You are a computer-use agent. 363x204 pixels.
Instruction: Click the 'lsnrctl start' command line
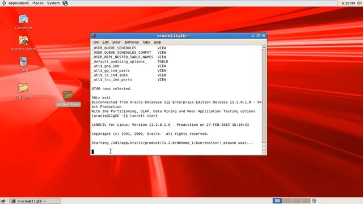coord(125,116)
